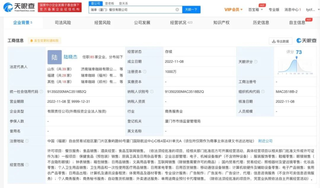Switch to the 历史信息 tab
Screen dimensions: 320x188
[261, 23]
